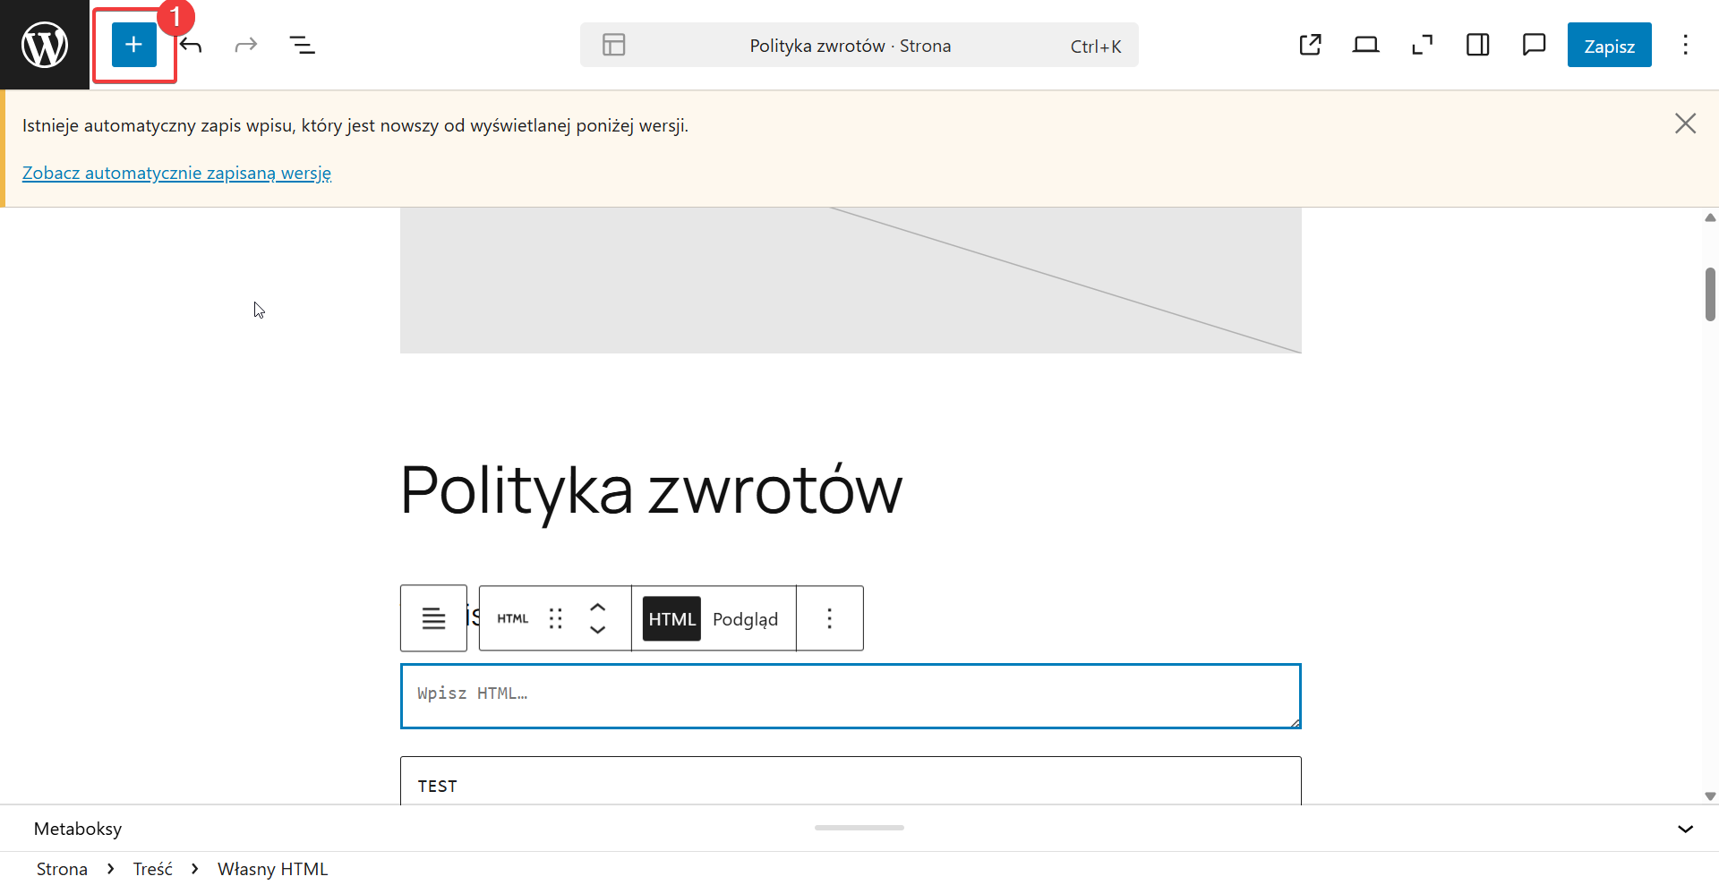Click the block drag handle dots
Screen dimensions: 1719x885
click(556, 618)
